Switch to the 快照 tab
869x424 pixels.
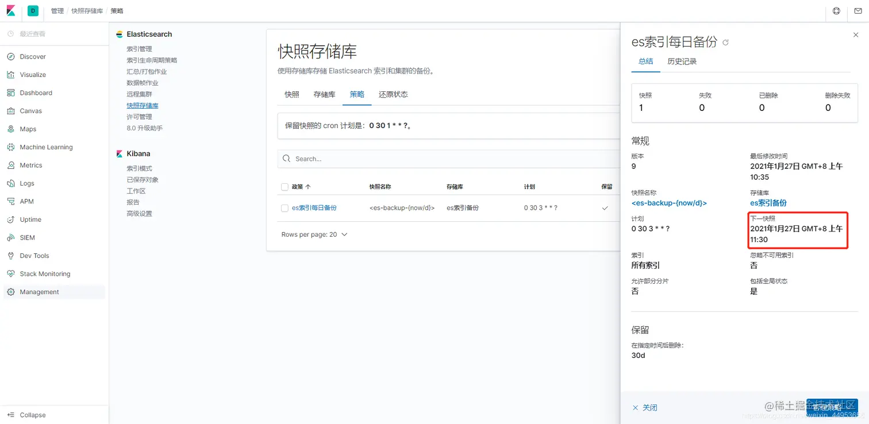click(292, 94)
